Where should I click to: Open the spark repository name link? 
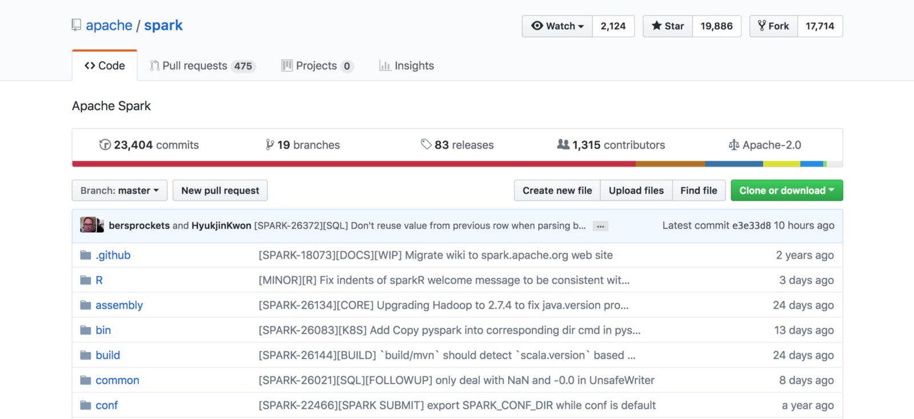(163, 26)
